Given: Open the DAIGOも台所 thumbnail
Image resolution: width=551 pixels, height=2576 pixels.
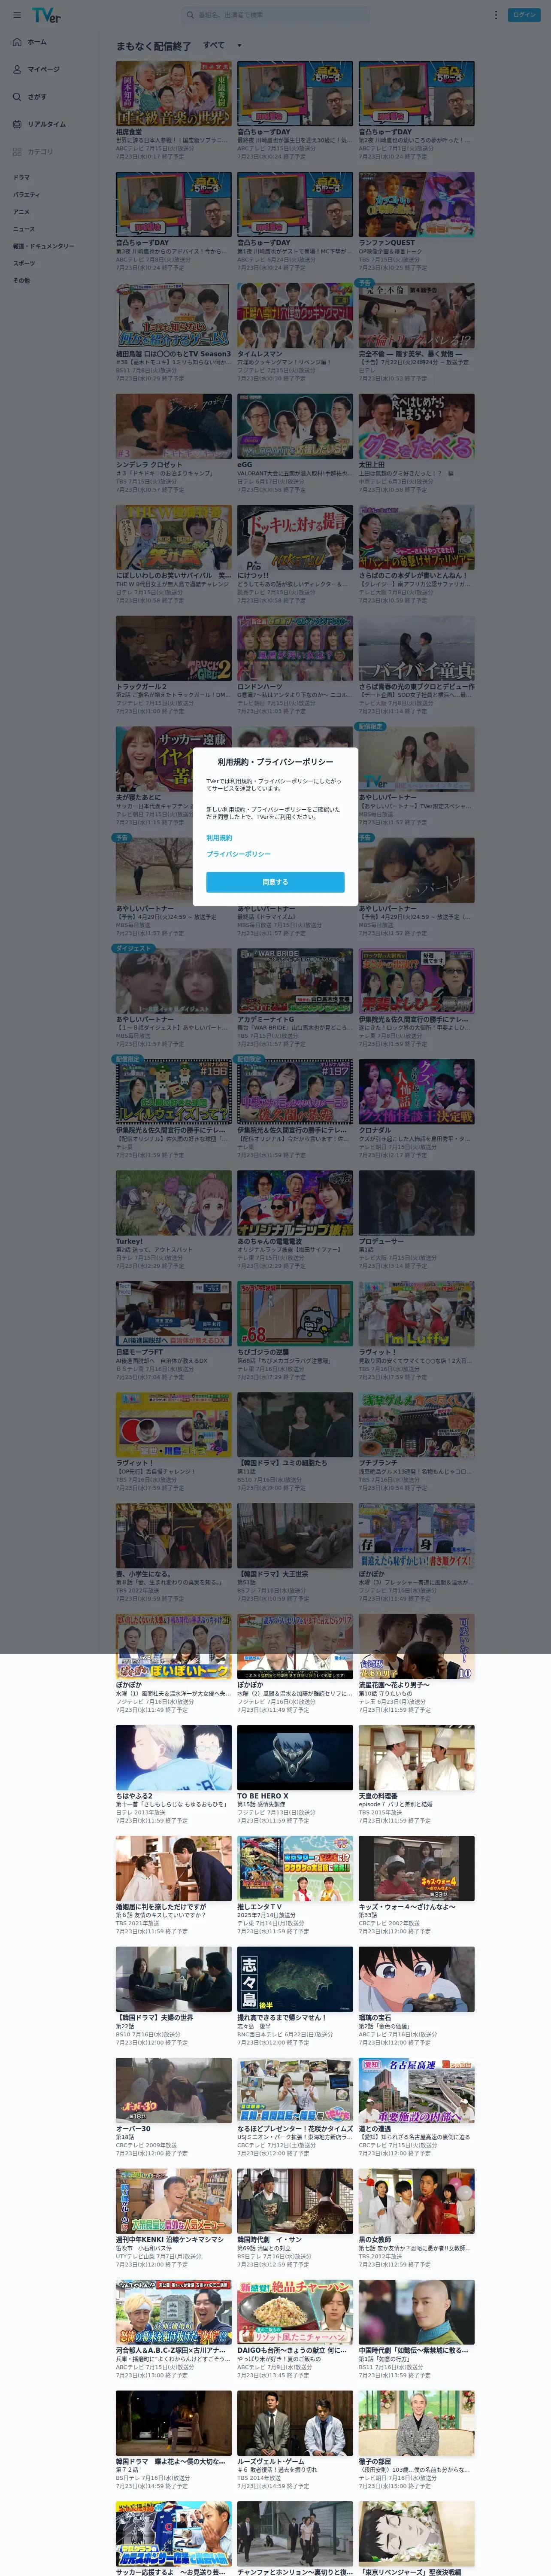Looking at the screenshot, I should click(295, 2313).
